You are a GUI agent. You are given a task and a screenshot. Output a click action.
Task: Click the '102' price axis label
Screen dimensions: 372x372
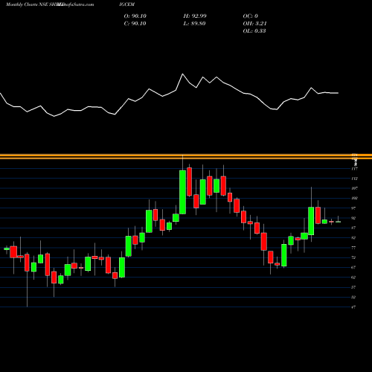(355, 198)
